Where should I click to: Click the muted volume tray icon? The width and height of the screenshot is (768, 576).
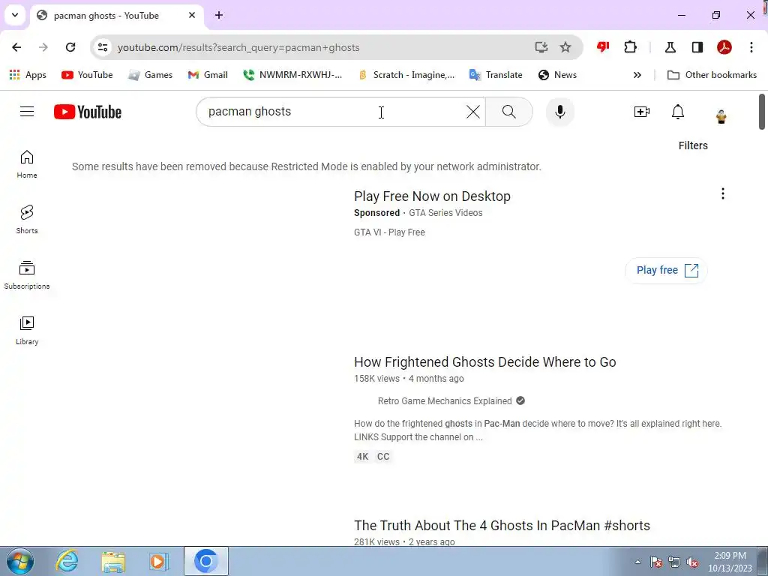(x=692, y=562)
